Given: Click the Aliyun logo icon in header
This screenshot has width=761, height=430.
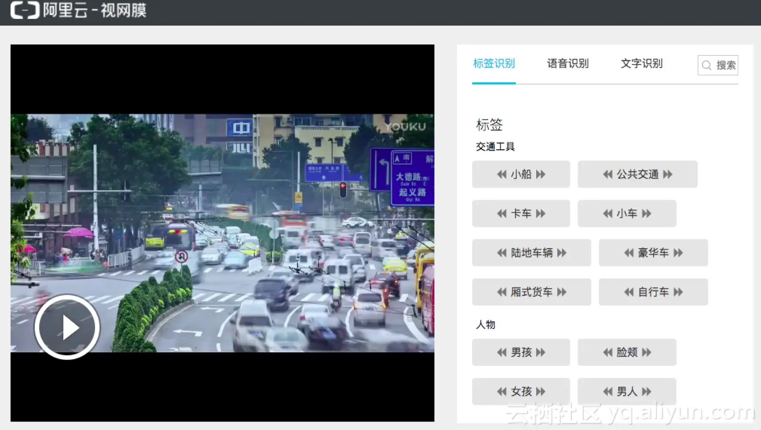Looking at the screenshot, I should 25,10.
